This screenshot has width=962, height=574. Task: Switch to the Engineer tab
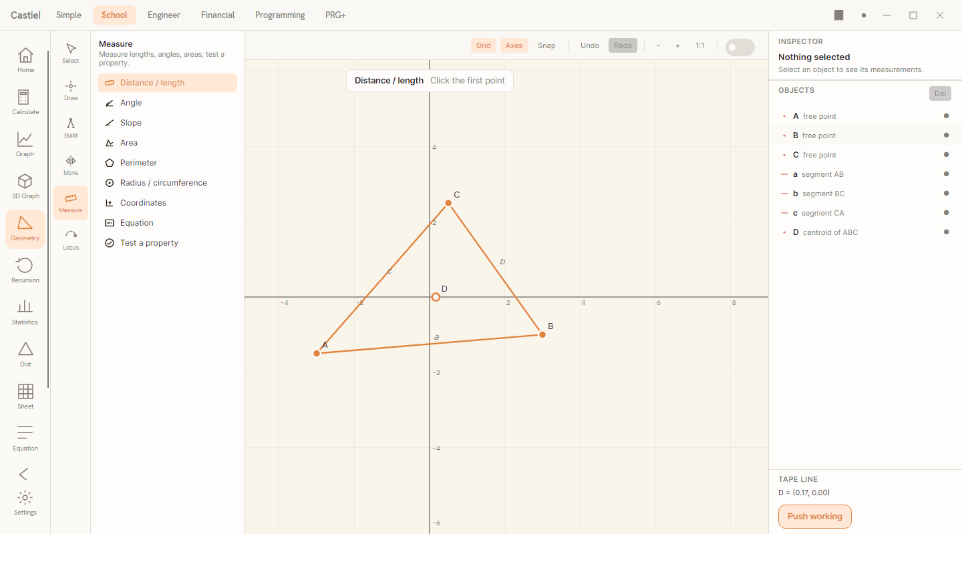tap(164, 15)
